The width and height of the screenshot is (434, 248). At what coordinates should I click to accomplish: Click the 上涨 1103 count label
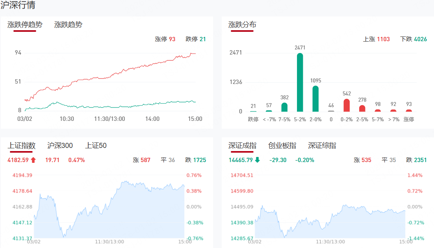coord(376,39)
